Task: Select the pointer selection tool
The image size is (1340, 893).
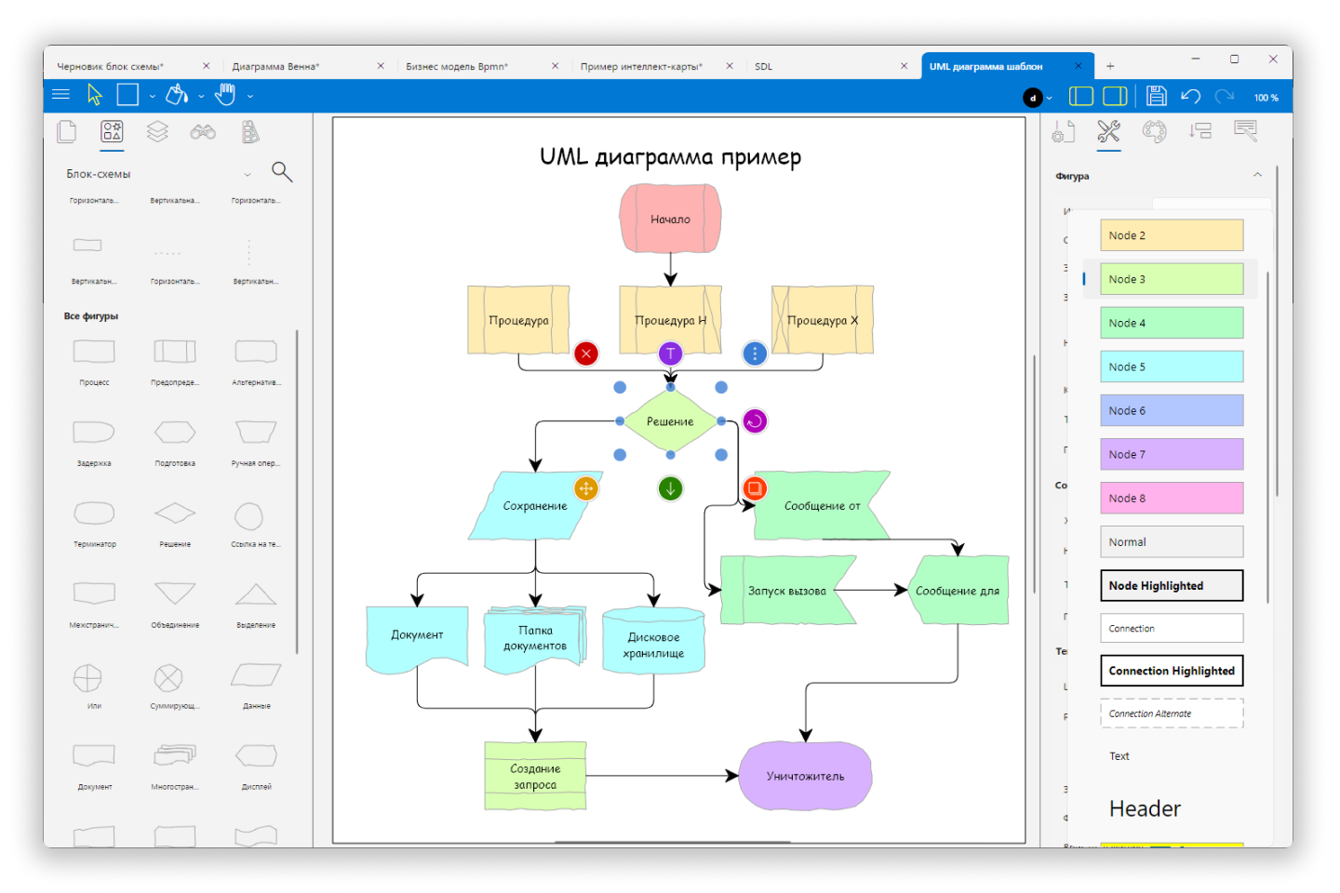Action: coord(94,94)
